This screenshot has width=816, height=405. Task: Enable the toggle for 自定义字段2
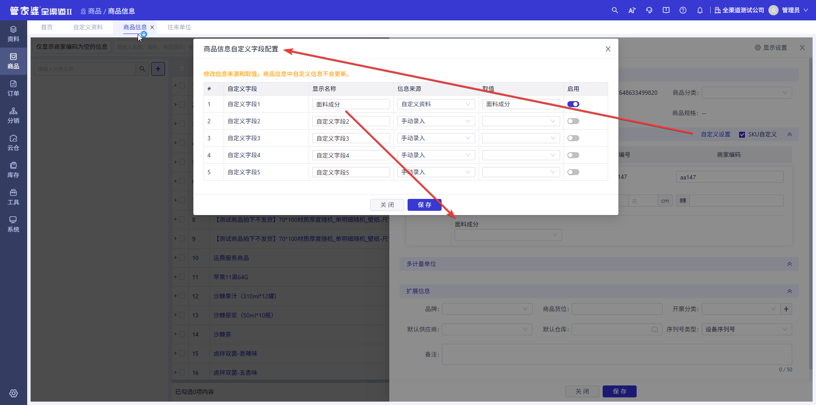click(x=573, y=121)
